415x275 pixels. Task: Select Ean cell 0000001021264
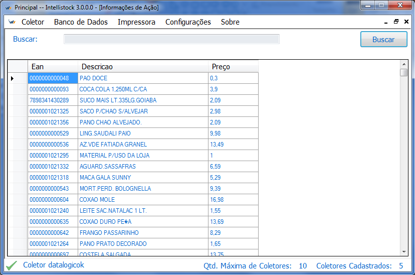pyautogui.click(x=53, y=244)
